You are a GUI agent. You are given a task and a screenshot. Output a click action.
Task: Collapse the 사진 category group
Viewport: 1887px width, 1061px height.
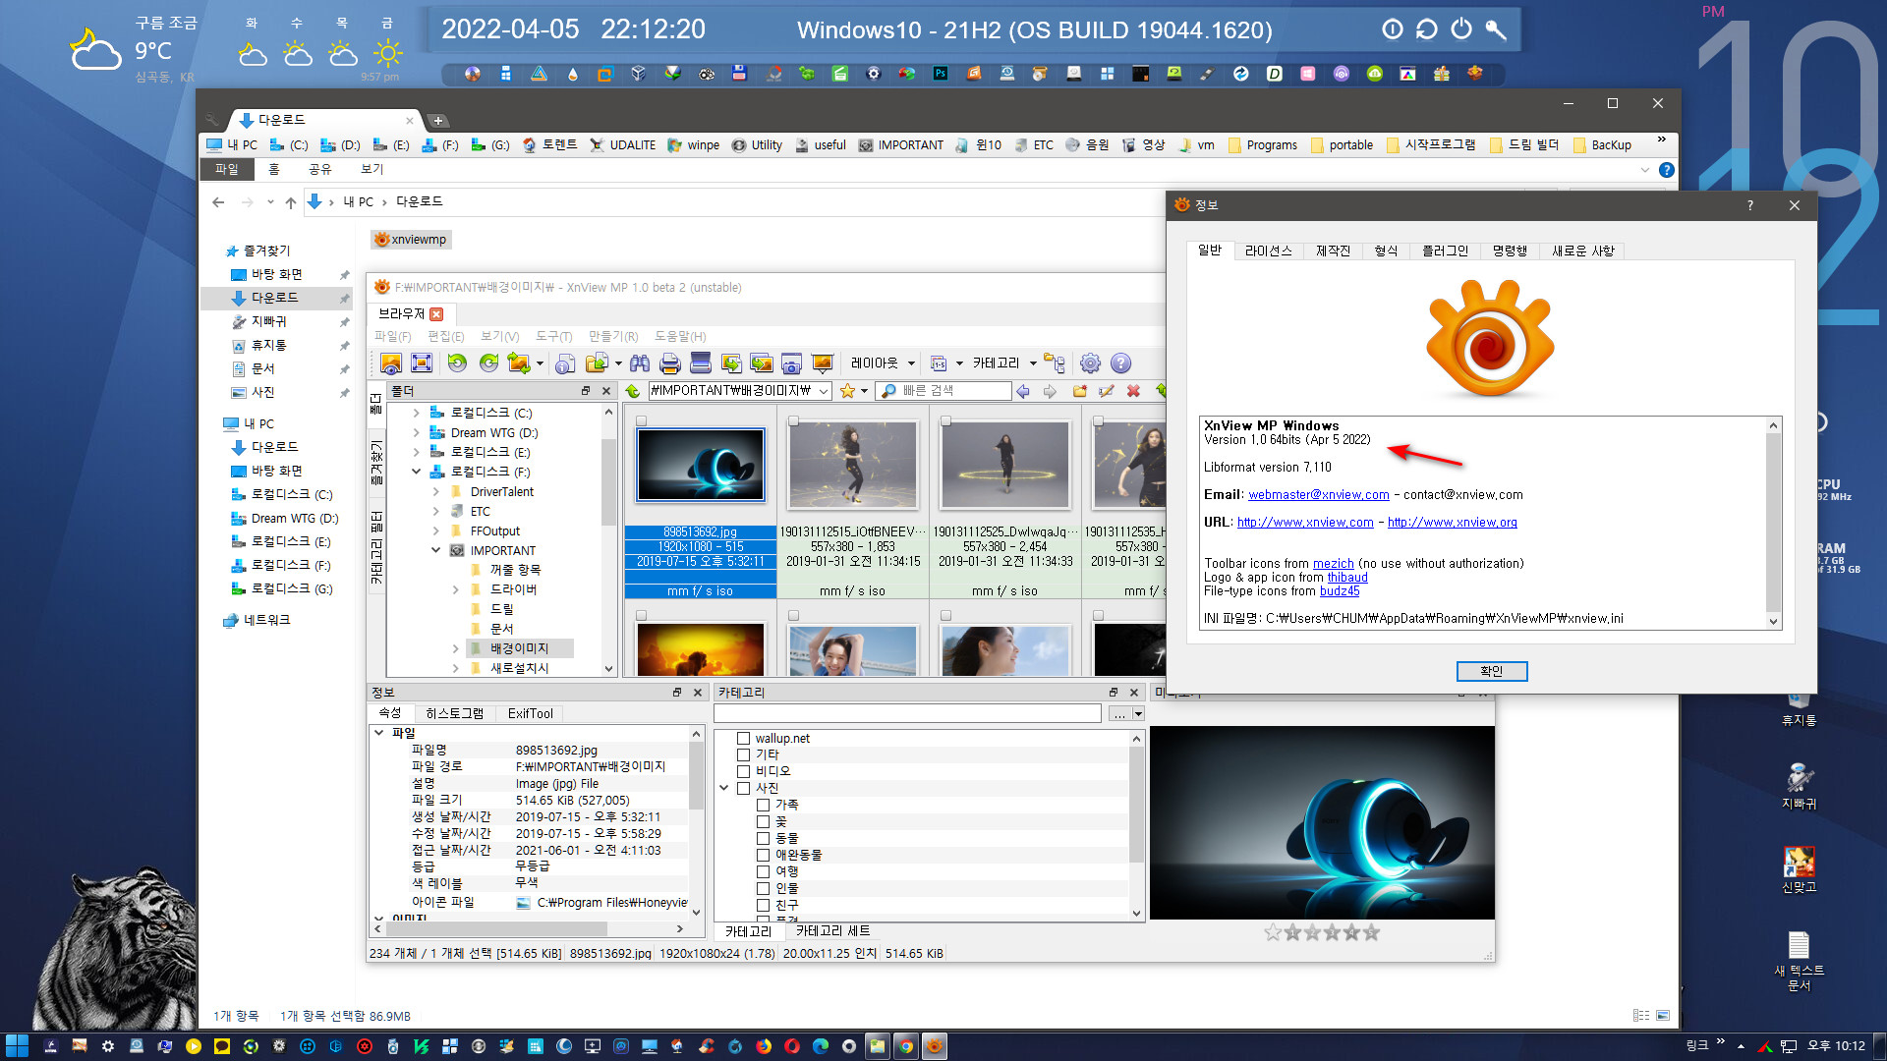point(724,789)
